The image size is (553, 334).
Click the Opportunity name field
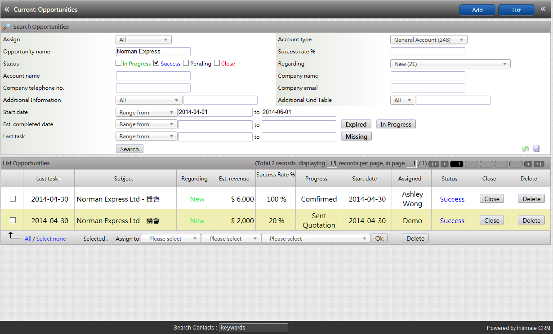pos(153,52)
